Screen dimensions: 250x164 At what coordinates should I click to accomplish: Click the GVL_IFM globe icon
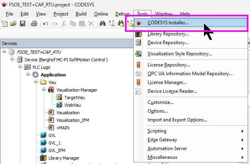pos(43,150)
